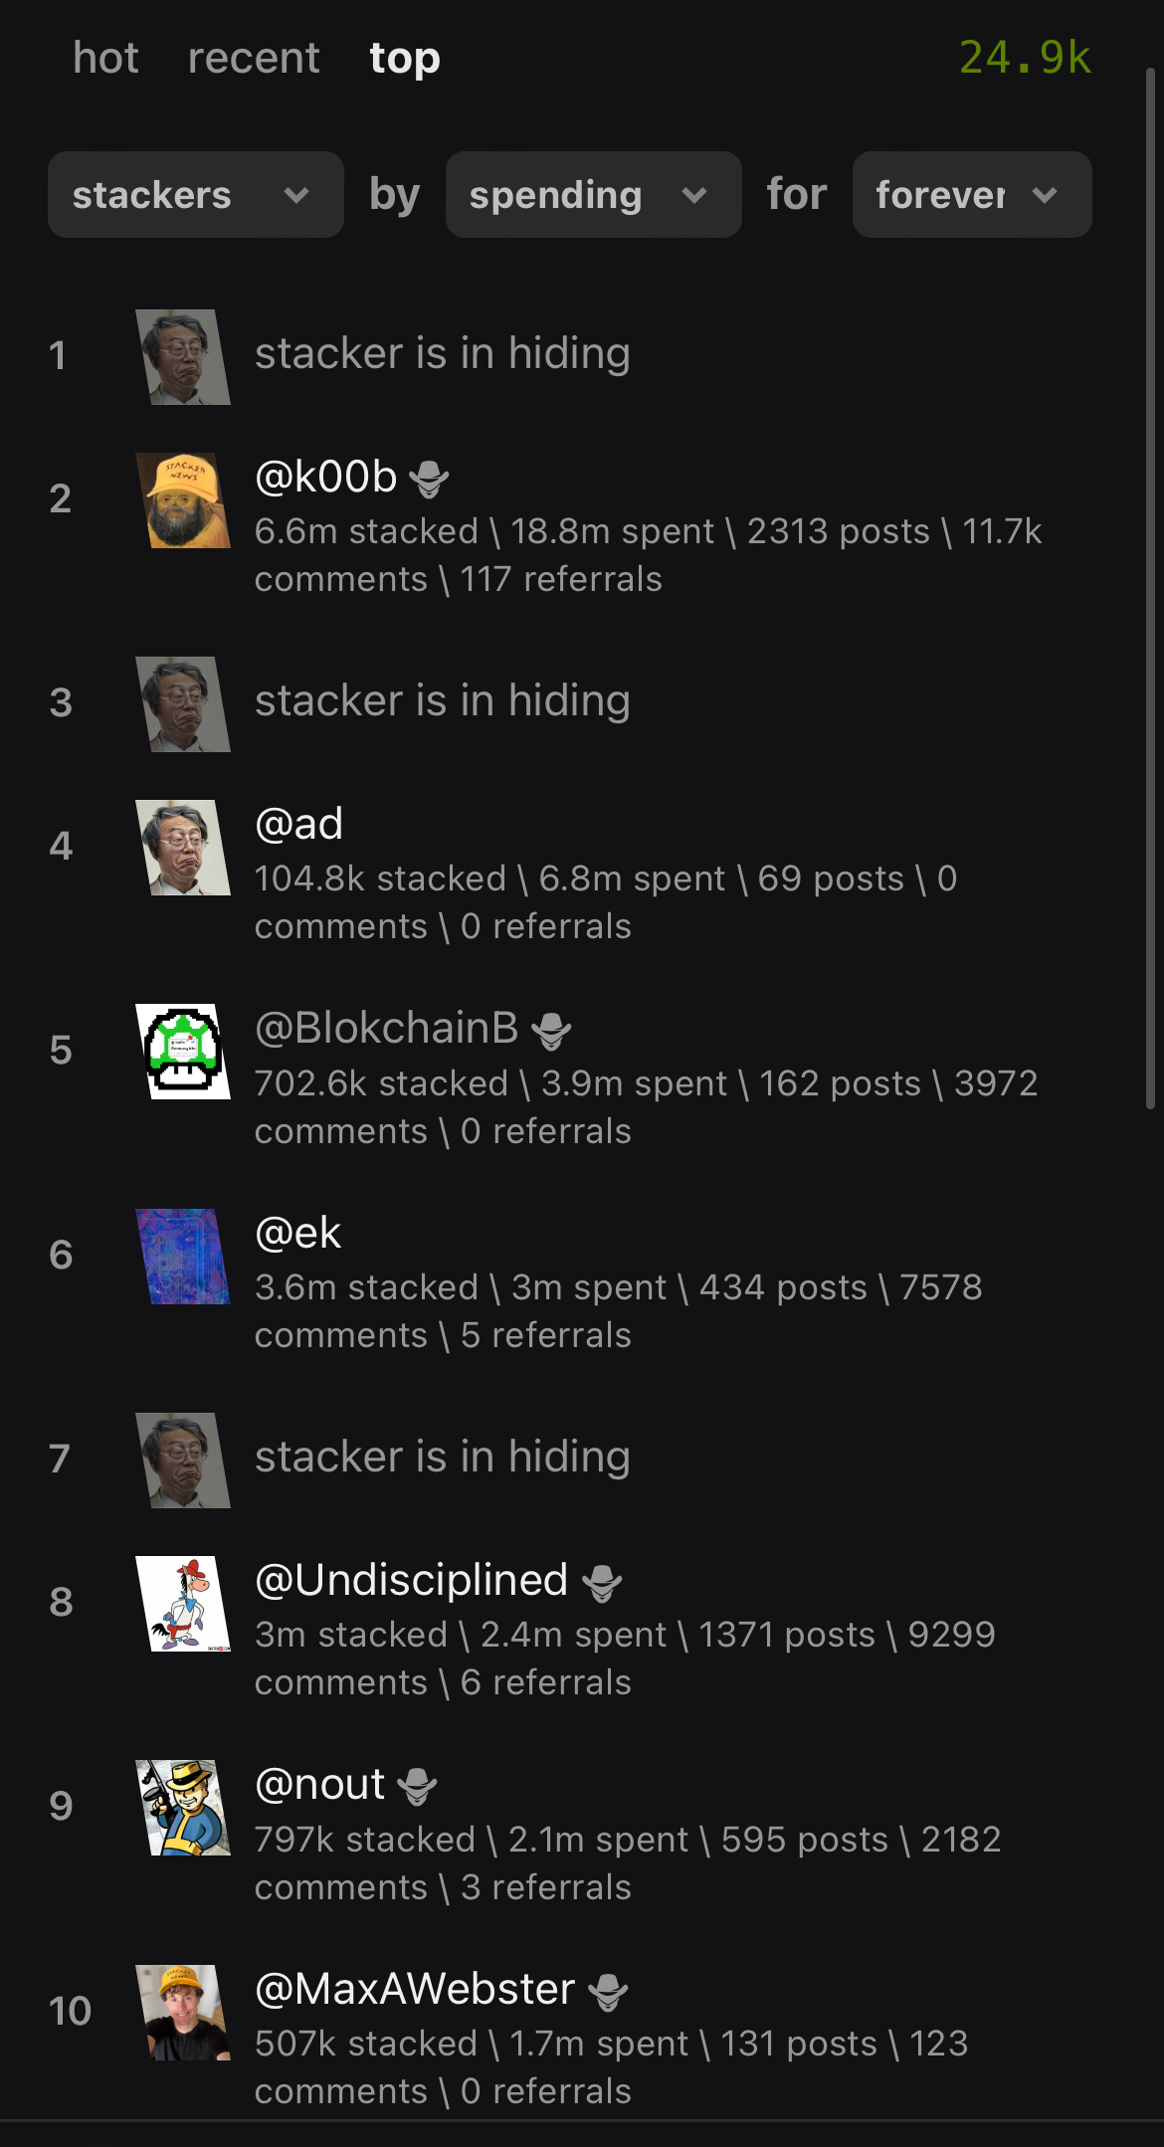The height and width of the screenshot is (2147, 1164).
Task: Click the cowboy hat badge next to @Undisciplined
Action: (x=602, y=1583)
